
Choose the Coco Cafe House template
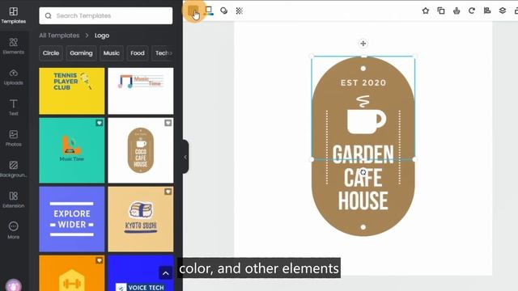pos(141,150)
